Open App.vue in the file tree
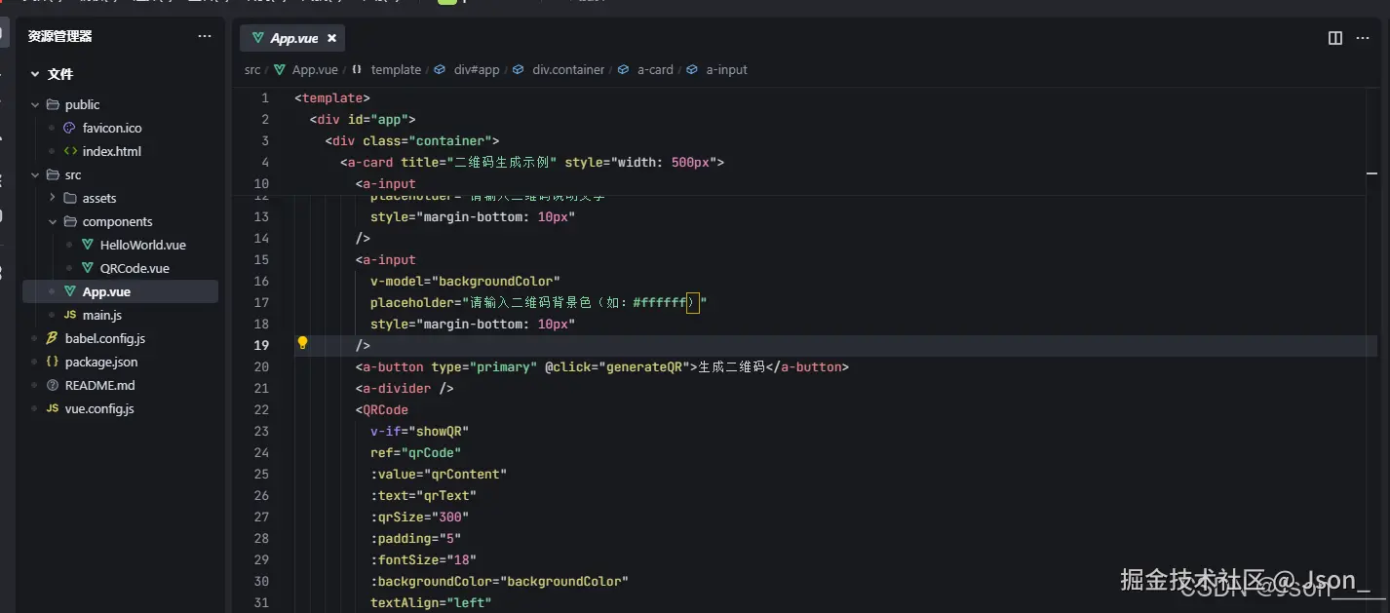 click(x=120, y=291)
